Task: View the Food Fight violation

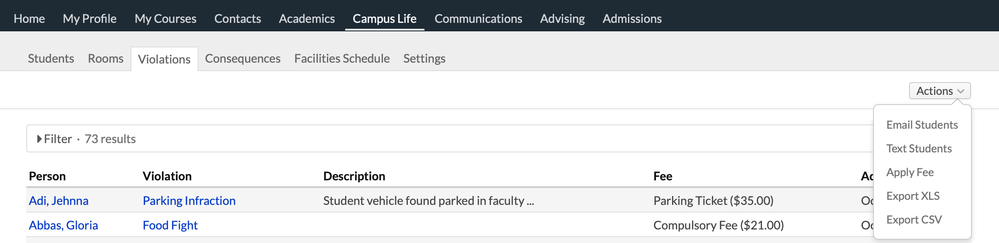Action: (170, 225)
